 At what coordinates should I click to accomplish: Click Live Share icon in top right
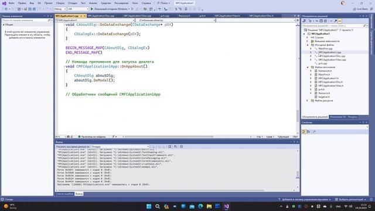pos(360,9)
